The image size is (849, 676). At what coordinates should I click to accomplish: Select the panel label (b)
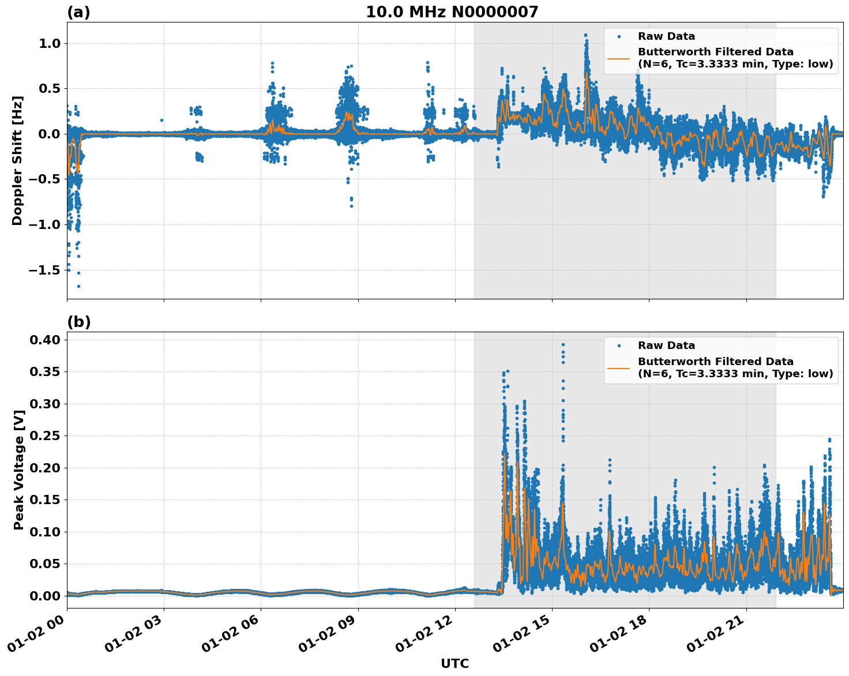80,321
